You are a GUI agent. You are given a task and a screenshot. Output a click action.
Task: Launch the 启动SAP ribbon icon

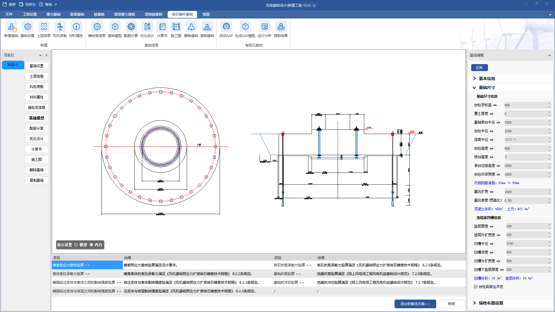click(x=226, y=27)
